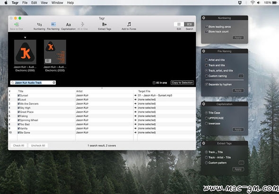The width and height of the screenshot is (279, 194).
Task: Close the Numbering panel
Action: tap(204, 18)
